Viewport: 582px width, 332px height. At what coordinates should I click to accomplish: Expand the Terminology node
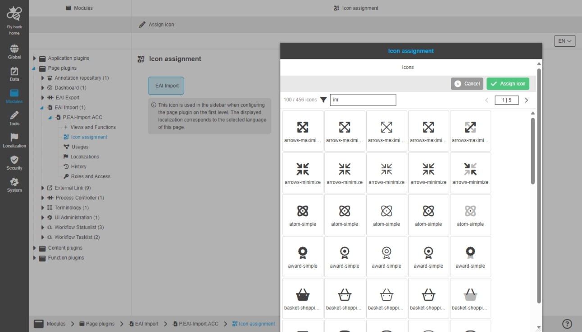click(43, 208)
